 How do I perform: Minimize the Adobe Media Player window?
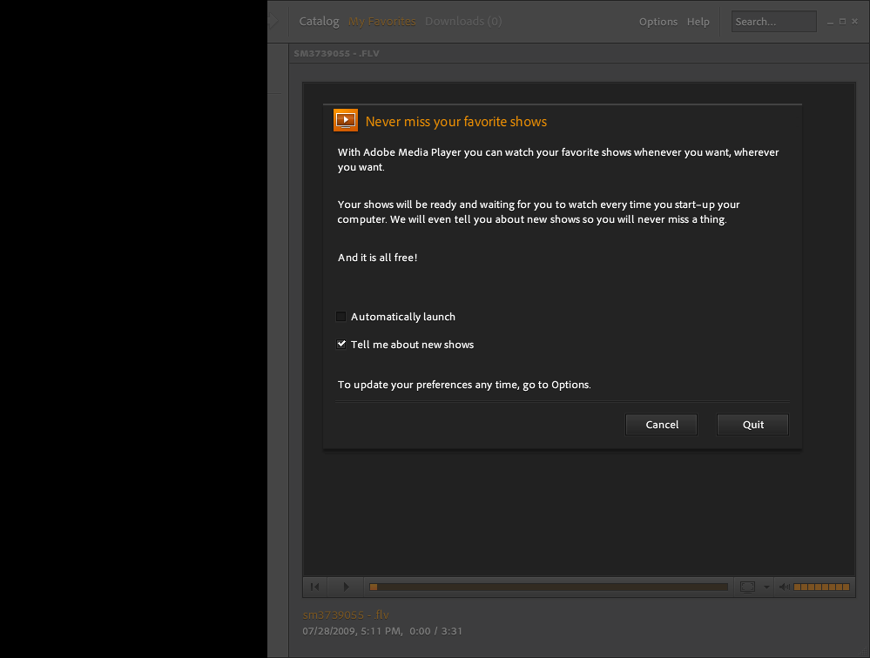click(830, 22)
